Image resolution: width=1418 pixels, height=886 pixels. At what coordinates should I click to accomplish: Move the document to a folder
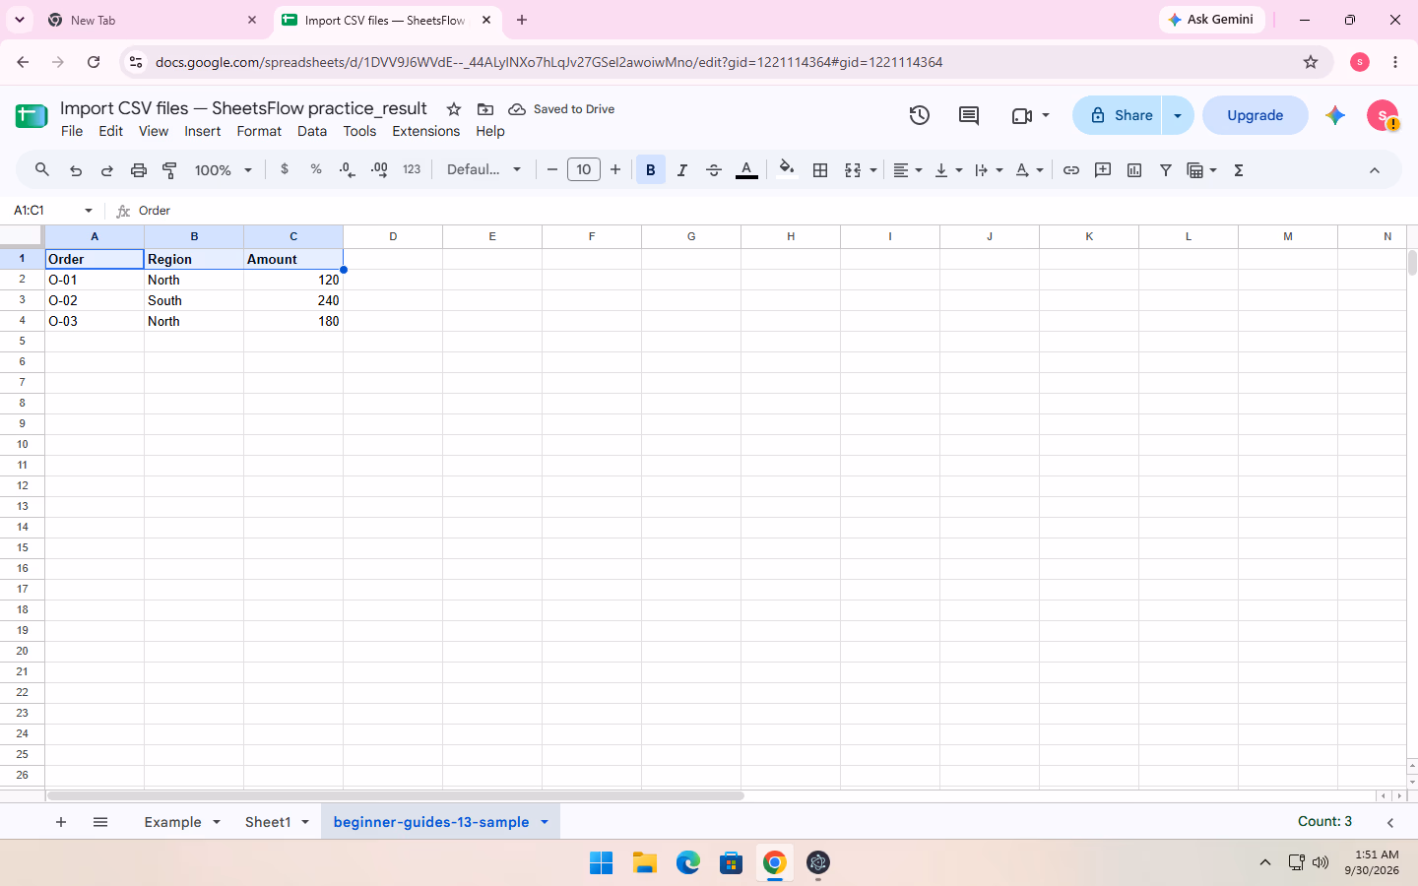tap(485, 109)
